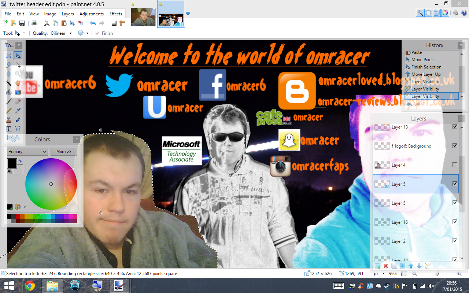
Task: Click the Deselect icon in toolbar
Action: [x=81, y=23]
